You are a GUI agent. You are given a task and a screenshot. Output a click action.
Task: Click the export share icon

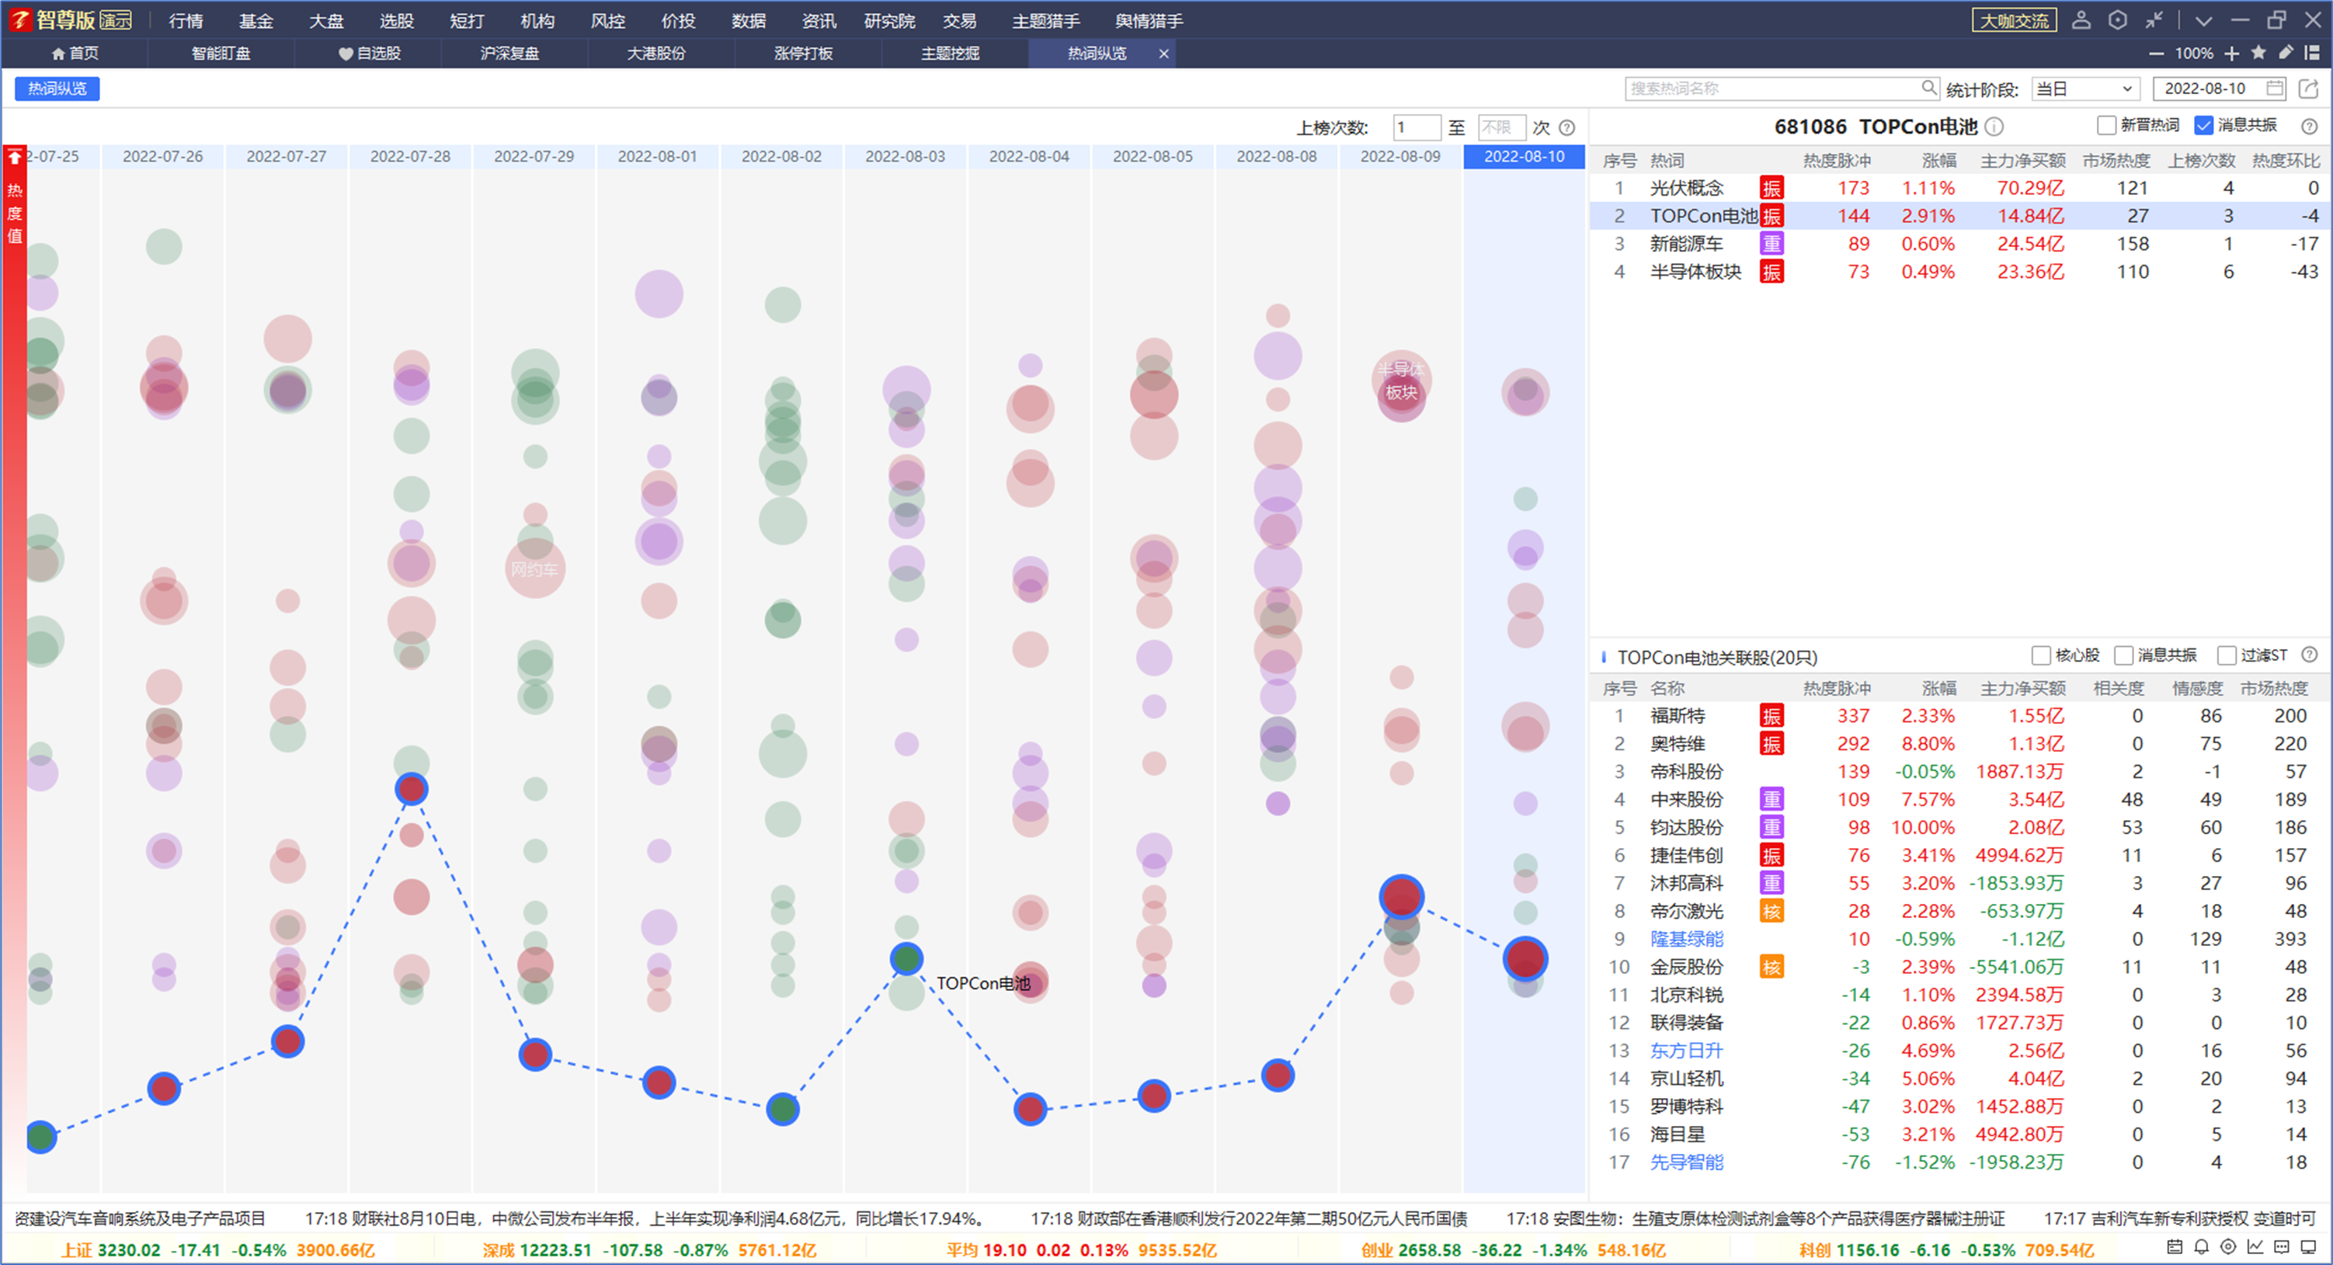(2309, 88)
